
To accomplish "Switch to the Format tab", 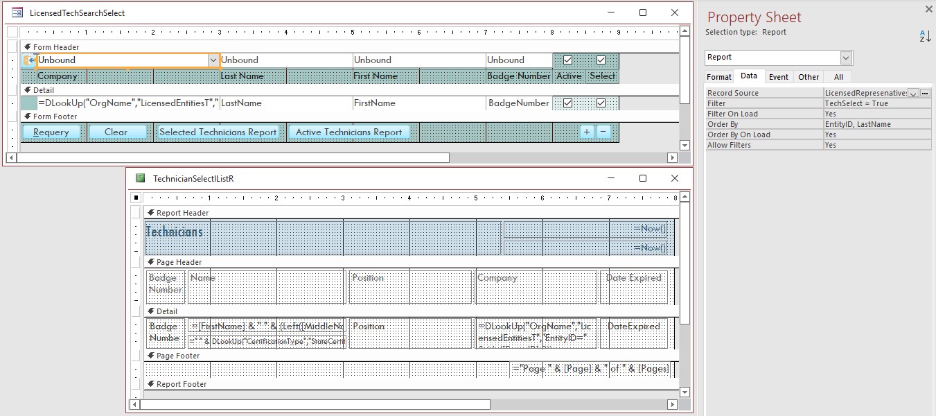I will pyautogui.click(x=719, y=77).
